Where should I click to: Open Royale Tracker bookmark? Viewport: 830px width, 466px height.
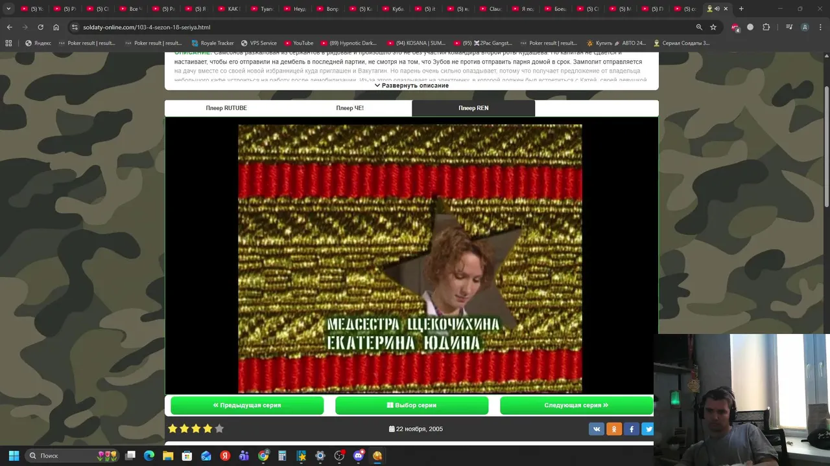213,43
